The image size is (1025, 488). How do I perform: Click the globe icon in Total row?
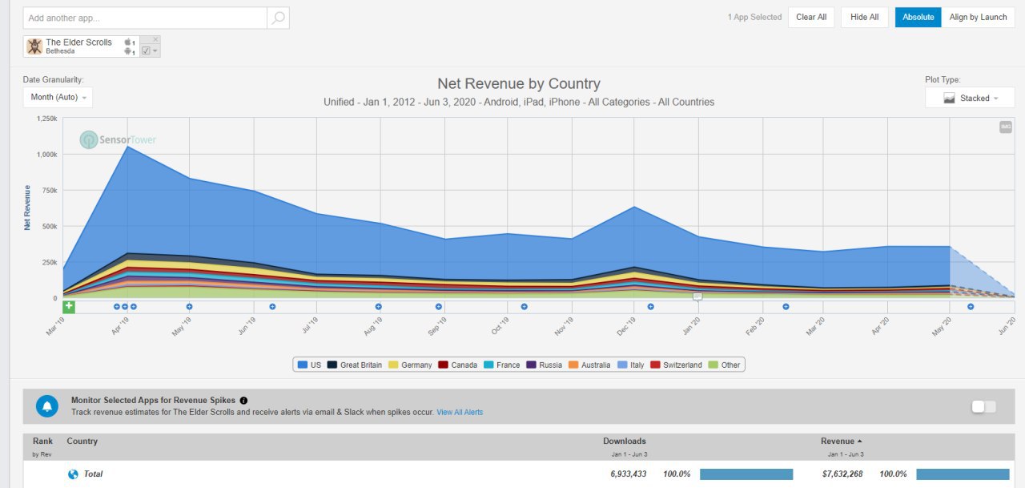[73, 474]
